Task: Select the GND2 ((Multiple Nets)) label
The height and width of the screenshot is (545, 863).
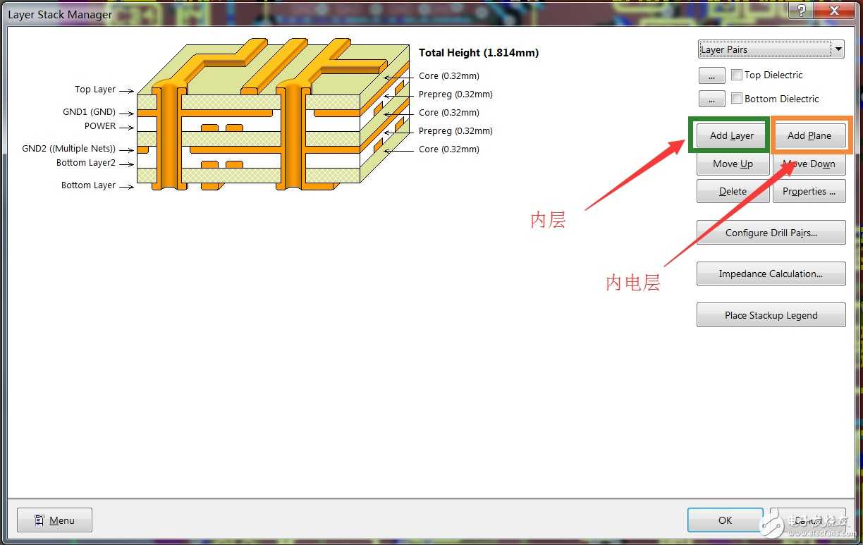Action: [69, 149]
